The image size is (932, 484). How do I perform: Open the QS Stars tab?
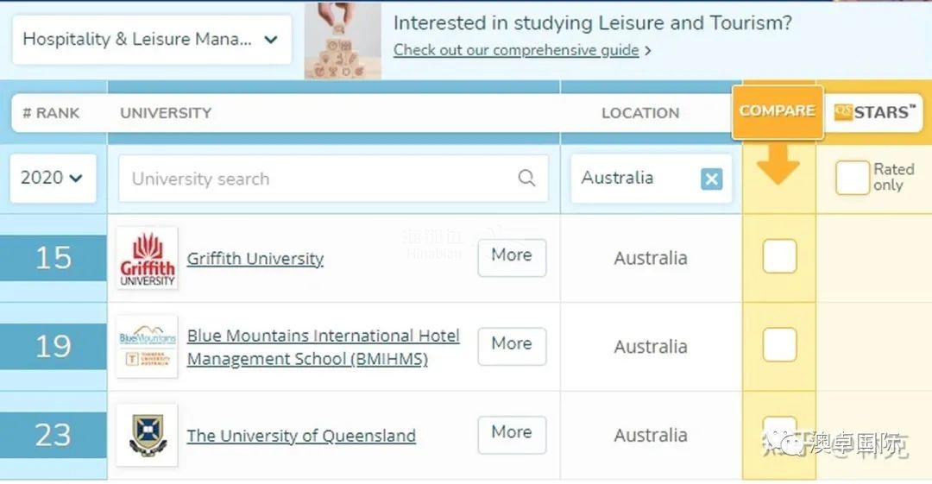point(873,112)
